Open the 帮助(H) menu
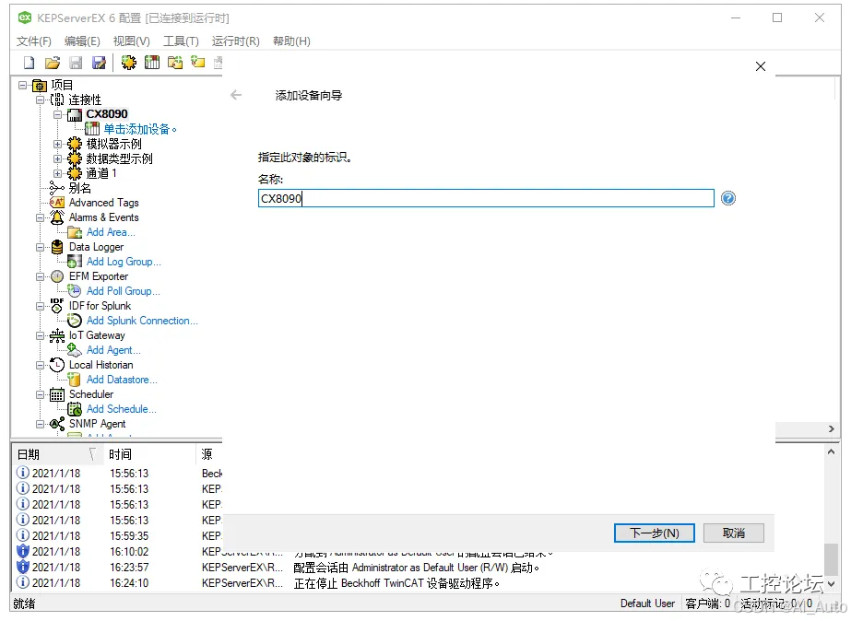The height and width of the screenshot is (621, 851). click(x=291, y=41)
